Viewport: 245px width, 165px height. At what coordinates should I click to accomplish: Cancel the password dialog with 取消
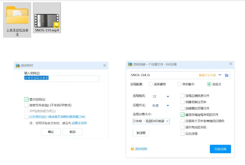pyautogui.click(x=72, y=132)
